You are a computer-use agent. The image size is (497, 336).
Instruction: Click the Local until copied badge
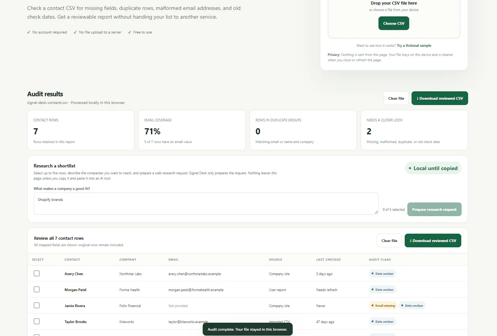tap(433, 168)
